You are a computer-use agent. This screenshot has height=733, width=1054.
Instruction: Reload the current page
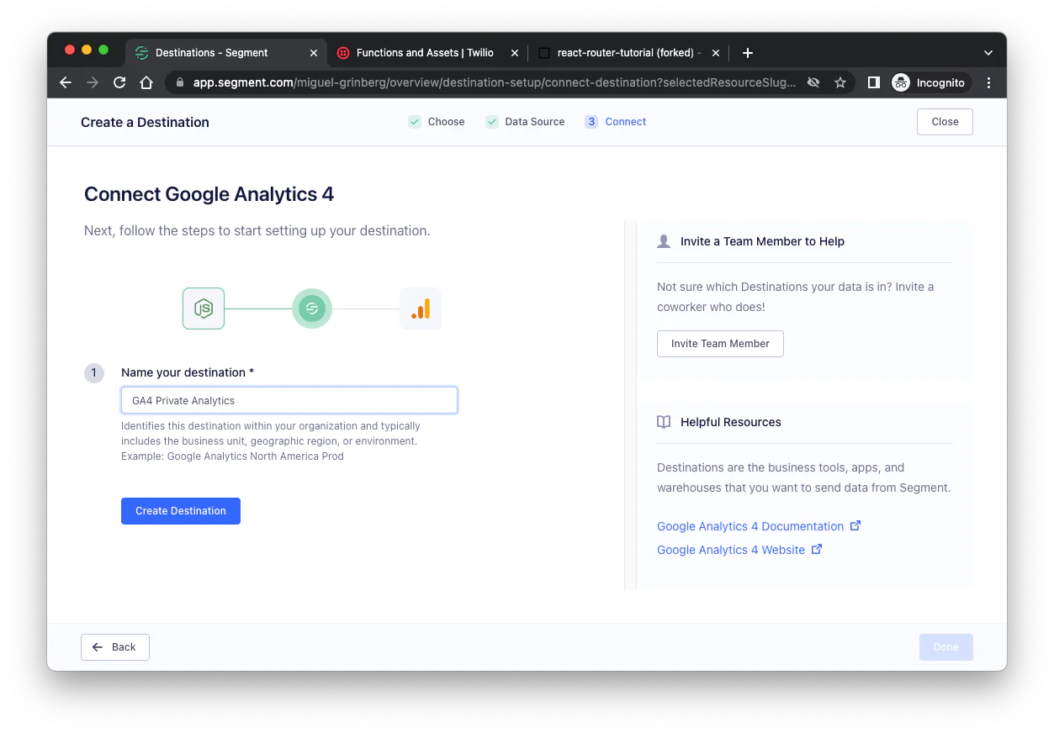click(119, 82)
